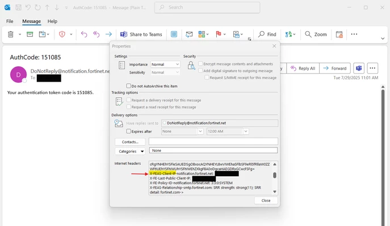The height and width of the screenshot is (226, 390).
Task: Click the Close button in Properties
Action: pyautogui.click(x=266, y=201)
